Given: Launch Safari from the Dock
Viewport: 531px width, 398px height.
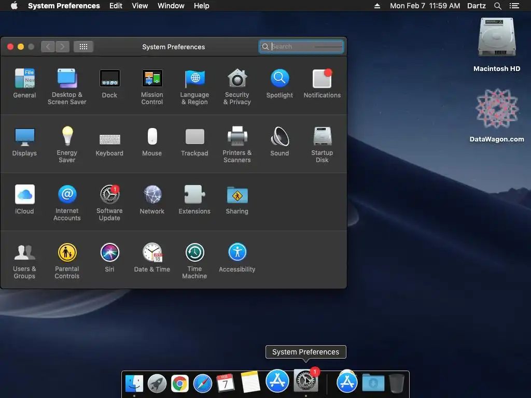Looking at the screenshot, I should [203, 383].
